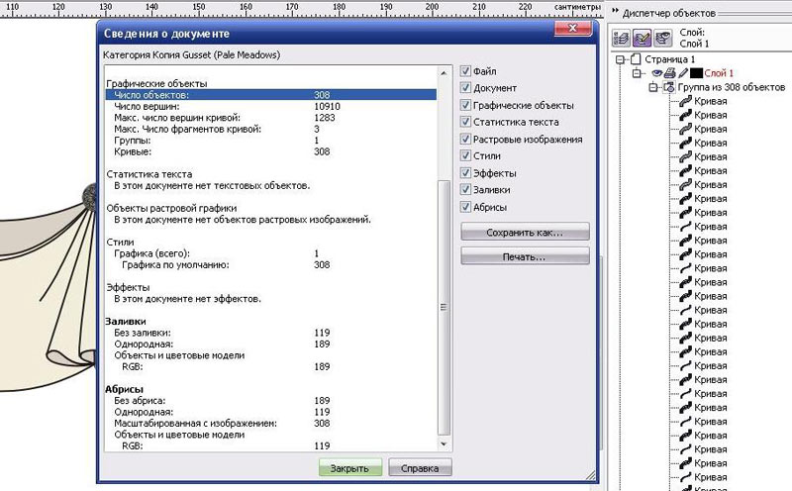Collapse Группа из 308 объектов node

tap(653, 88)
